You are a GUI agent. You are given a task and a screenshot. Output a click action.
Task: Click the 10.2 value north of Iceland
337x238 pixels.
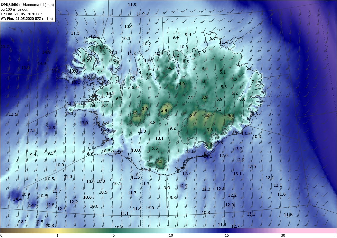pyautogui.click(x=147, y=44)
